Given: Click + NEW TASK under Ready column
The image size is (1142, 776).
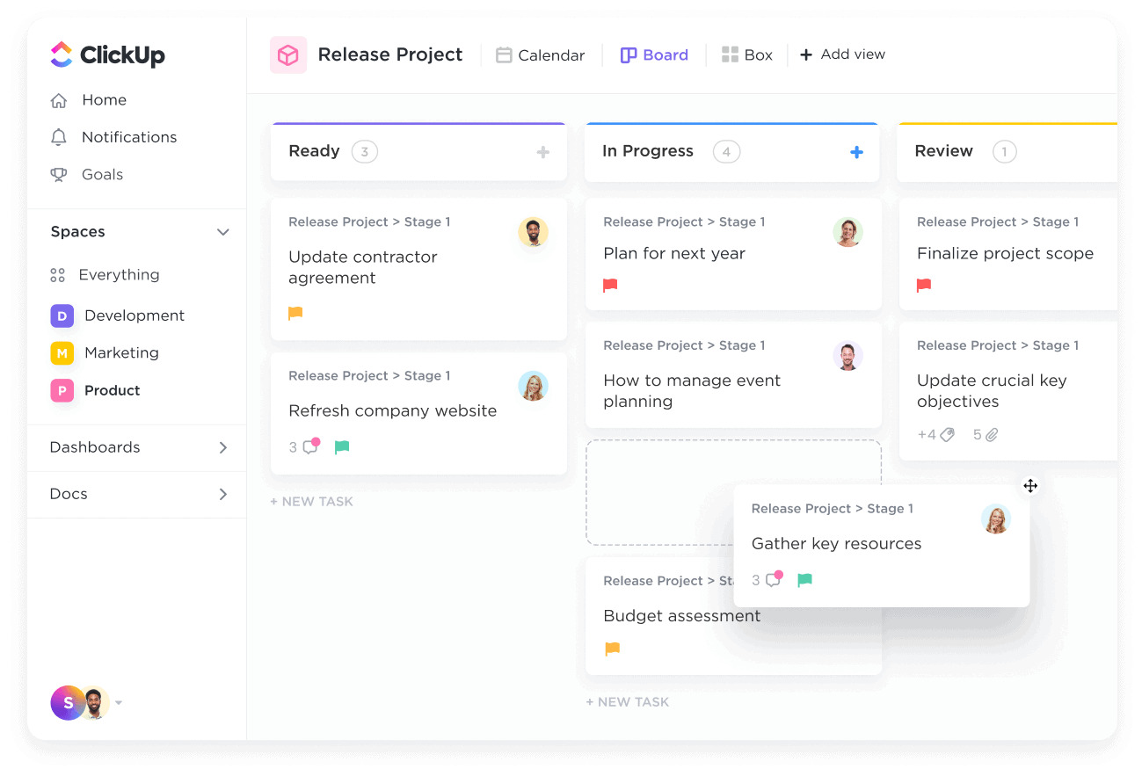Looking at the screenshot, I should pos(311,502).
